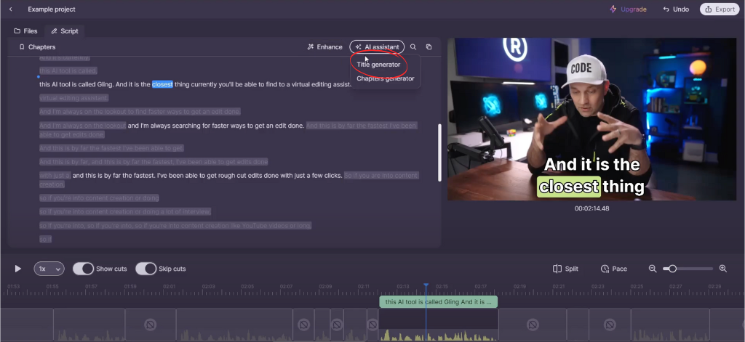Undo the last edit

[676, 9]
